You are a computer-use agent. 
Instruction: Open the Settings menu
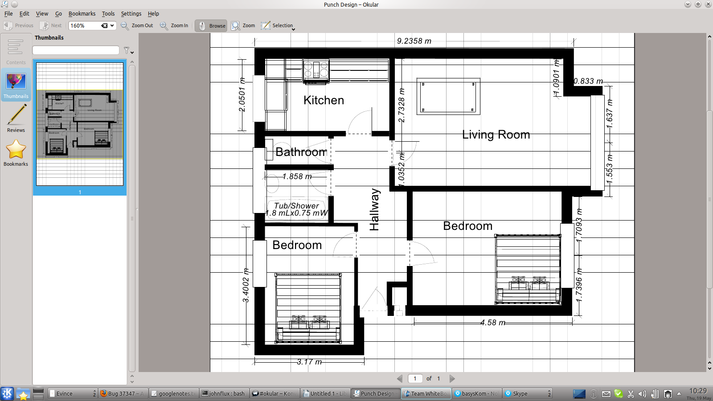click(x=131, y=14)
